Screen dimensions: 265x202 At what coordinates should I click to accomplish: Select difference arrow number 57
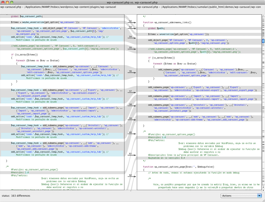pyautogui.click(x=132, y=92)
